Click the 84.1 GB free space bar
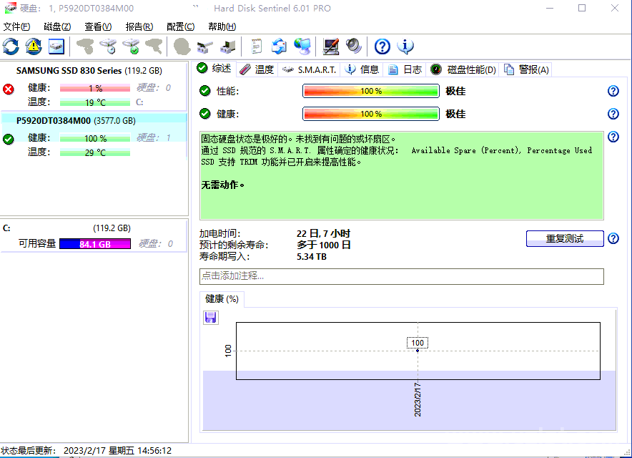Screen dimensions: 632x458 click(x=95, y=244)
